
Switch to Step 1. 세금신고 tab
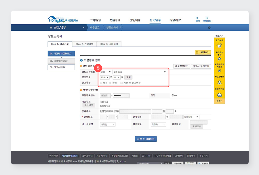(x=60, y=44)
